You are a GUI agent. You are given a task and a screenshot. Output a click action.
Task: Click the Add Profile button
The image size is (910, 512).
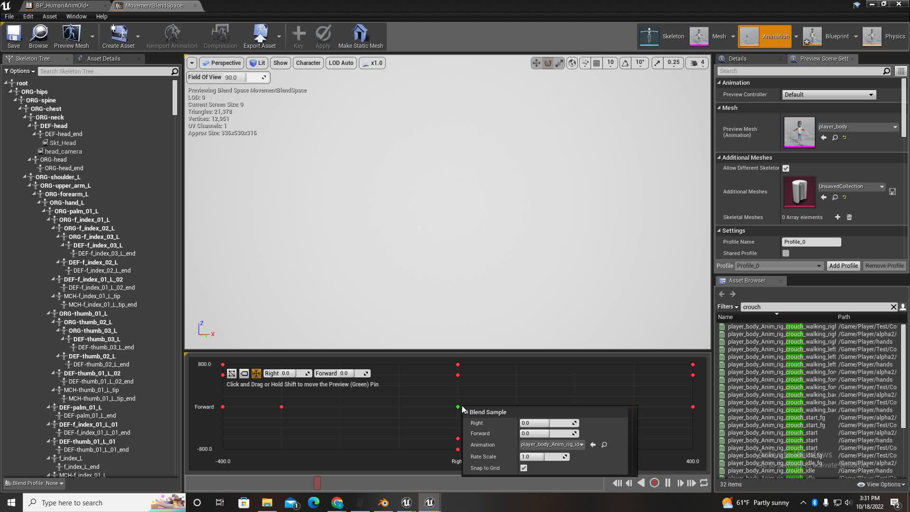(843, 266)
